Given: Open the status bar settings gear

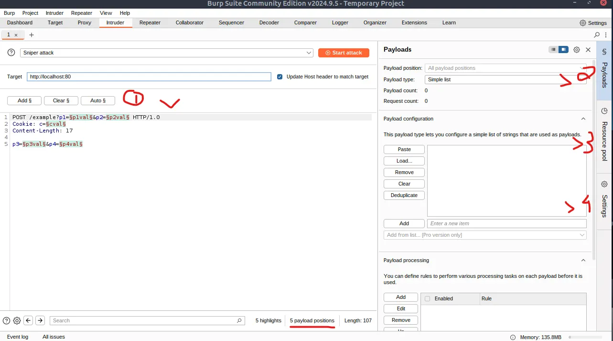Looking at the screenshot, I should click(x=17, y=320).
